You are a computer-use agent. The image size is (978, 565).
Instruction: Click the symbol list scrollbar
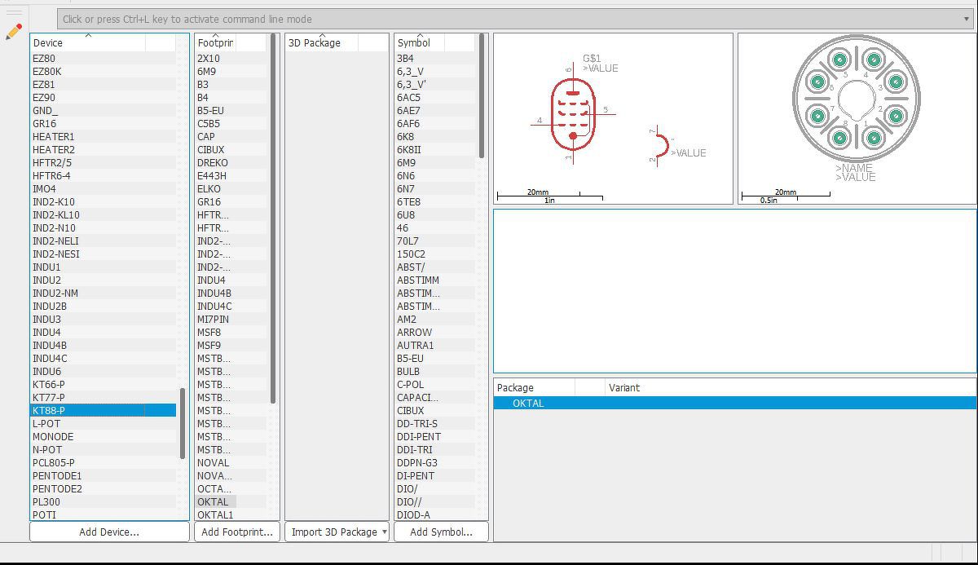[x=482, y=96]
